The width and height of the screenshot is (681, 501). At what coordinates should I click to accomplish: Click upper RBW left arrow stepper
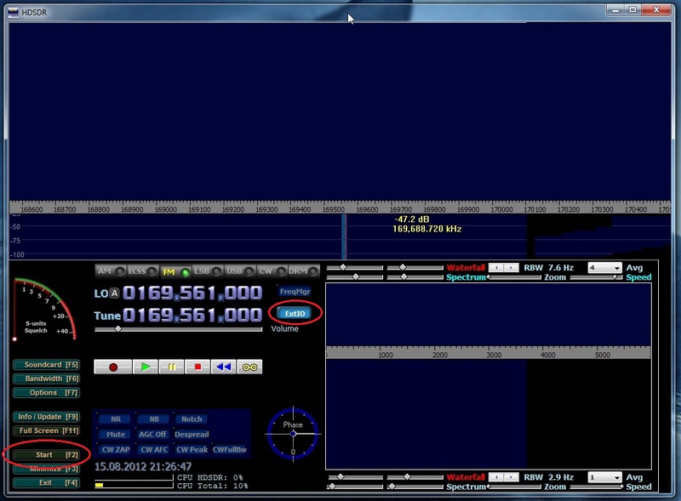coord(496,268)
